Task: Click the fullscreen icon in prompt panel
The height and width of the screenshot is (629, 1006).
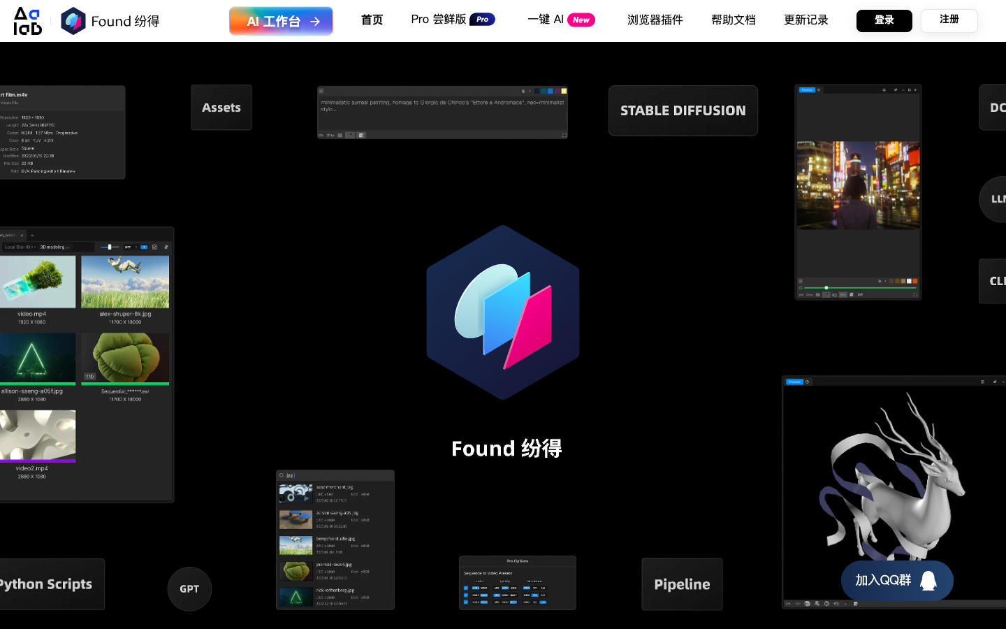Action: tap(564, 136)
